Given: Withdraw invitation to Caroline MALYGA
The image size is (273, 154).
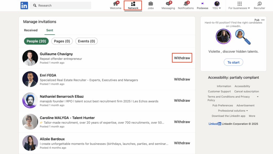Looking at the screenshot, I should pos(182,122).
